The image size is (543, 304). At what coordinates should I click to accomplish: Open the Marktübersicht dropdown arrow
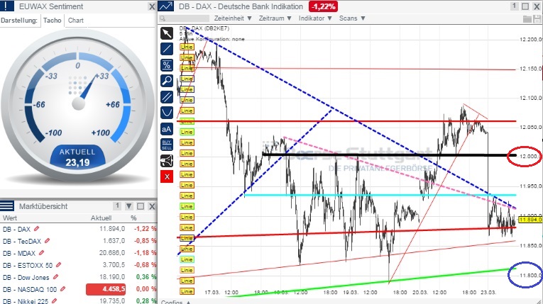point(128,206)
